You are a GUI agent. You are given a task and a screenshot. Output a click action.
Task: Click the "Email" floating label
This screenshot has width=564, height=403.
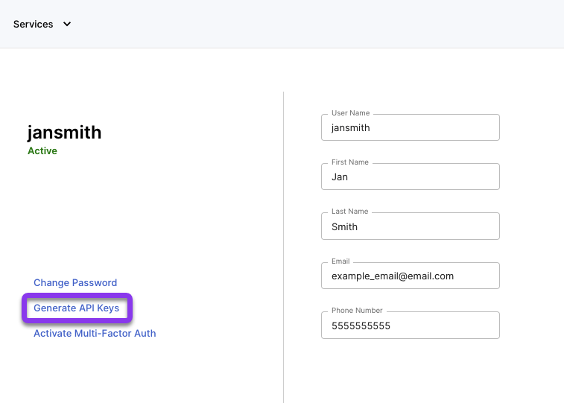(x=340, y=261)
